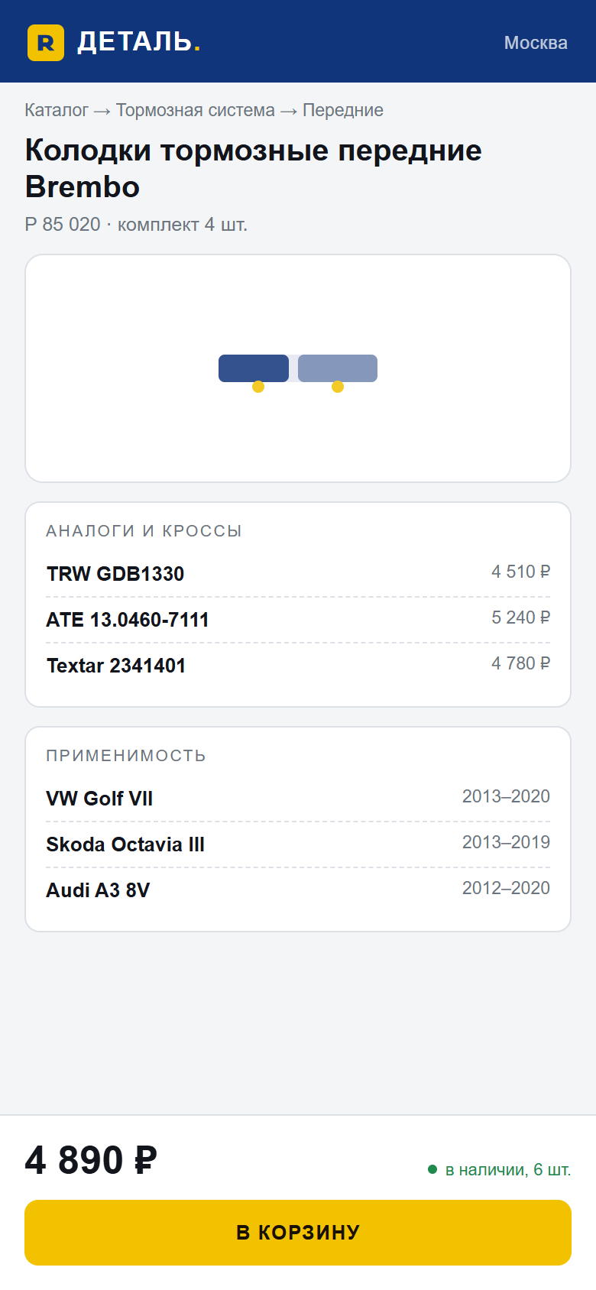This screenshot has height=1290, width=596.
Task: Select the VW Golf VII applicability row
Action: 298,799
